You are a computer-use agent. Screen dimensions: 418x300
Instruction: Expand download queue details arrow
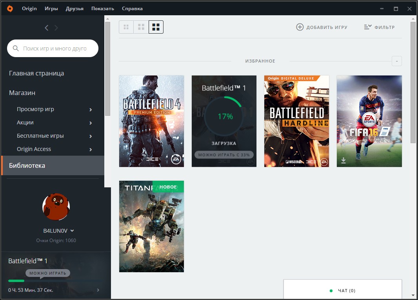coord(98,290)
